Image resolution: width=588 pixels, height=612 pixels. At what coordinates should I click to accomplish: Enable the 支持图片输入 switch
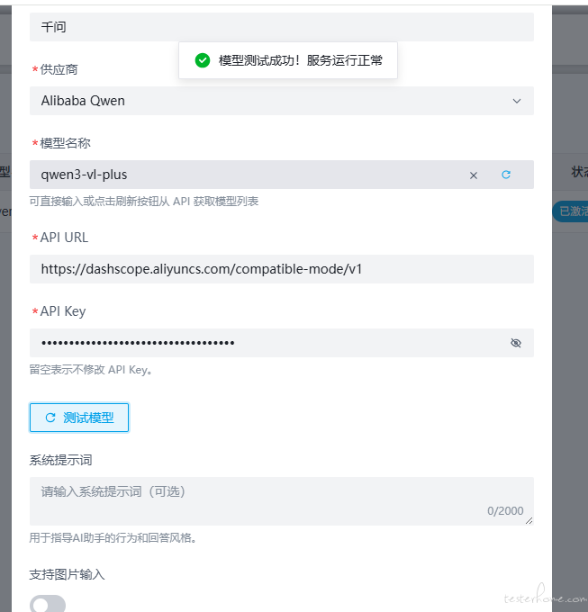[x=47, y=605]
